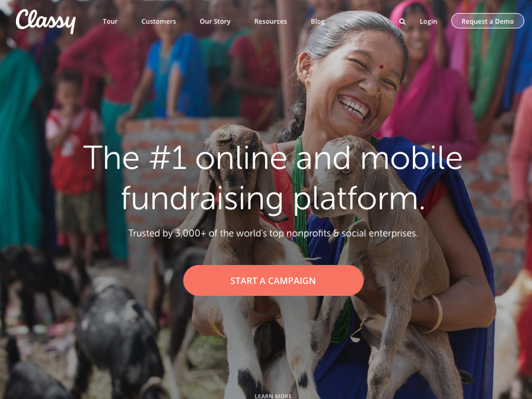Open the Tour page
Image resolution: width=532 pixels, height=399 pixels.
110,21
